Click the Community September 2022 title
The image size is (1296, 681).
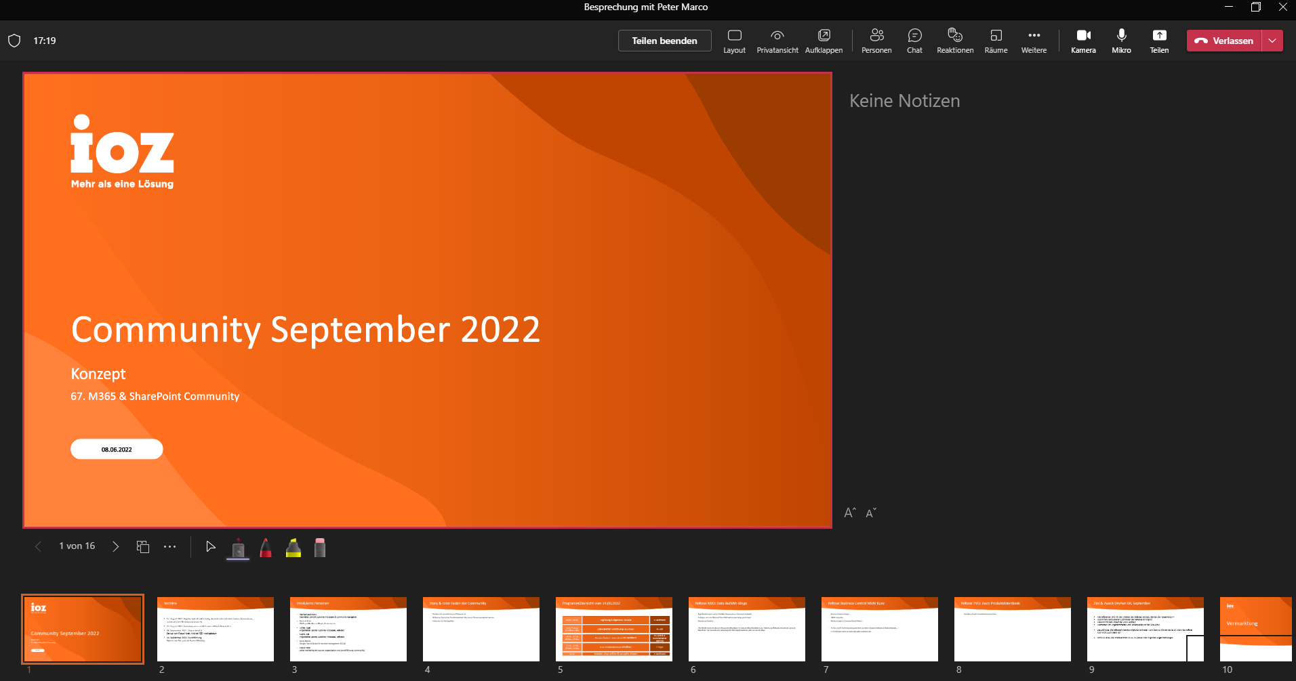click(x=306, y=330)
